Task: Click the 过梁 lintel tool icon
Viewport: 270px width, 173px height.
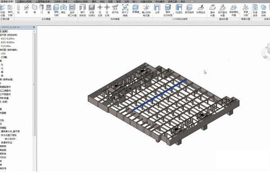Action: point(157,9)
